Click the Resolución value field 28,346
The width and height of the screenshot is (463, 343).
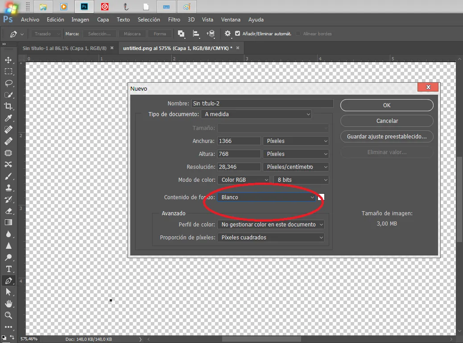click(x=239, y=167)
